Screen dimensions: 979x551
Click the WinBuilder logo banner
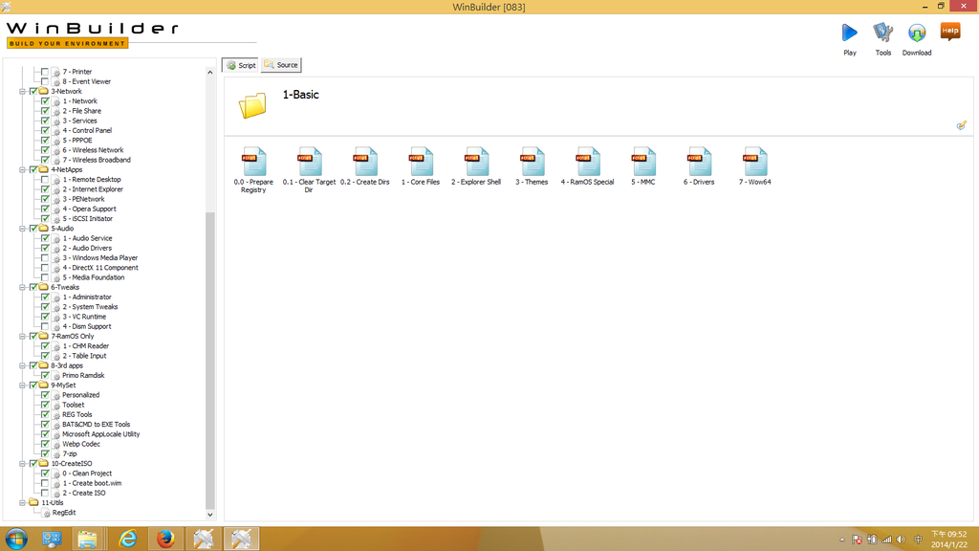(x=93, y=35)
